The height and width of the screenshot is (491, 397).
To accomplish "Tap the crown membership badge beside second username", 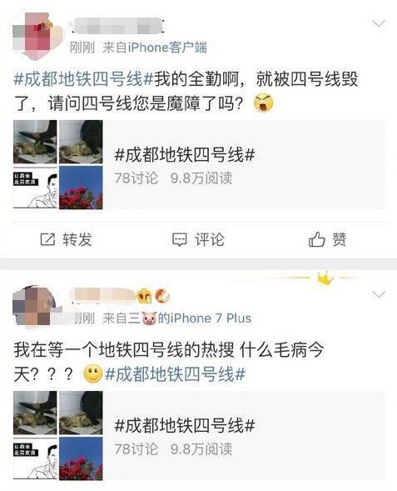I will [144, 296].
